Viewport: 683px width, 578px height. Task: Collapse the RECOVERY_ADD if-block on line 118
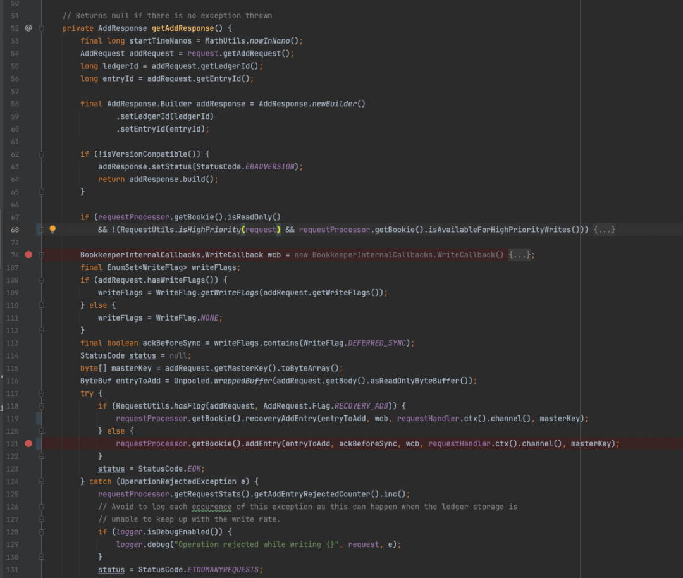[41, 406]
